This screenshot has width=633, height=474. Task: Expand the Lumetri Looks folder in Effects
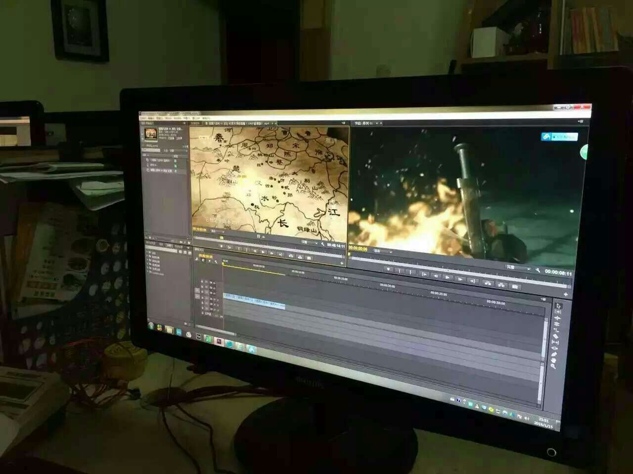pyautogui.click(x=147, y=272)
